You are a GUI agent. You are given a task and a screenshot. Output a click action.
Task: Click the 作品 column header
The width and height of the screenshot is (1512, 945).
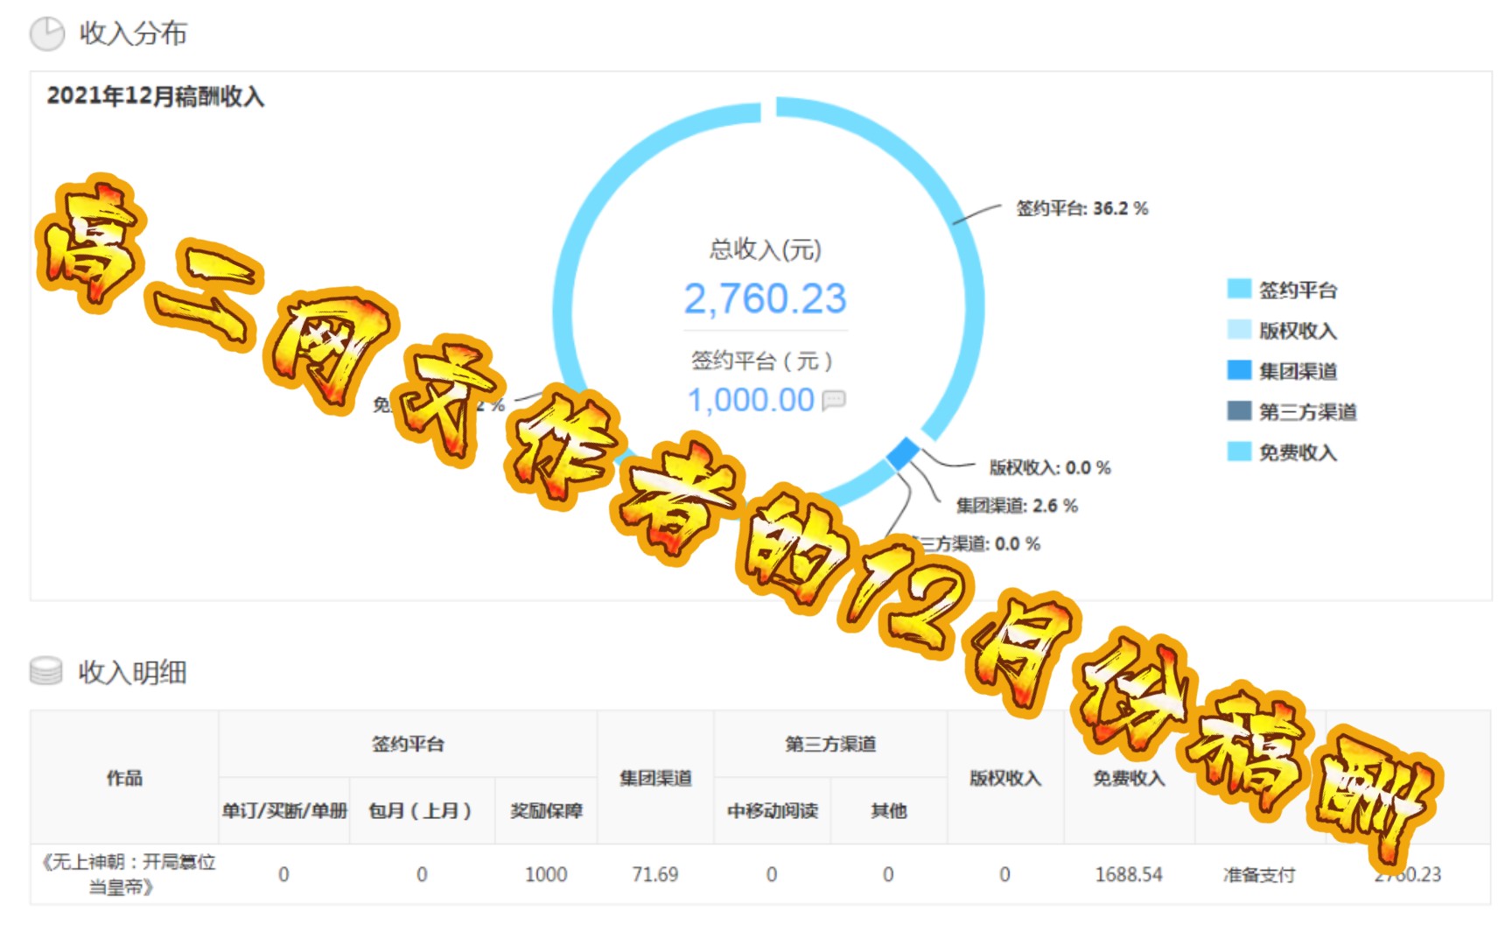(124, 777)
